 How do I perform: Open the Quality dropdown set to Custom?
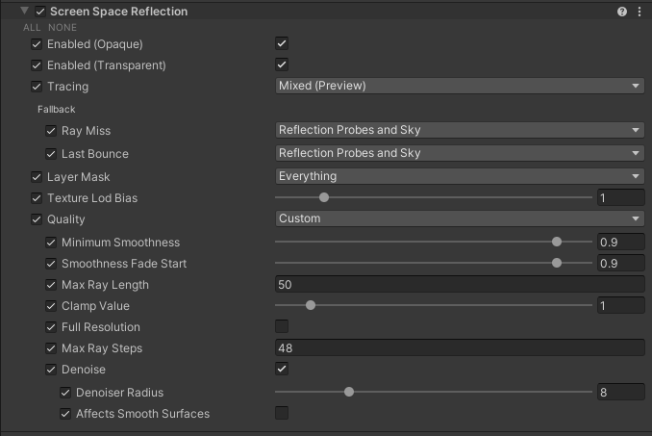(x=459, y=219)
